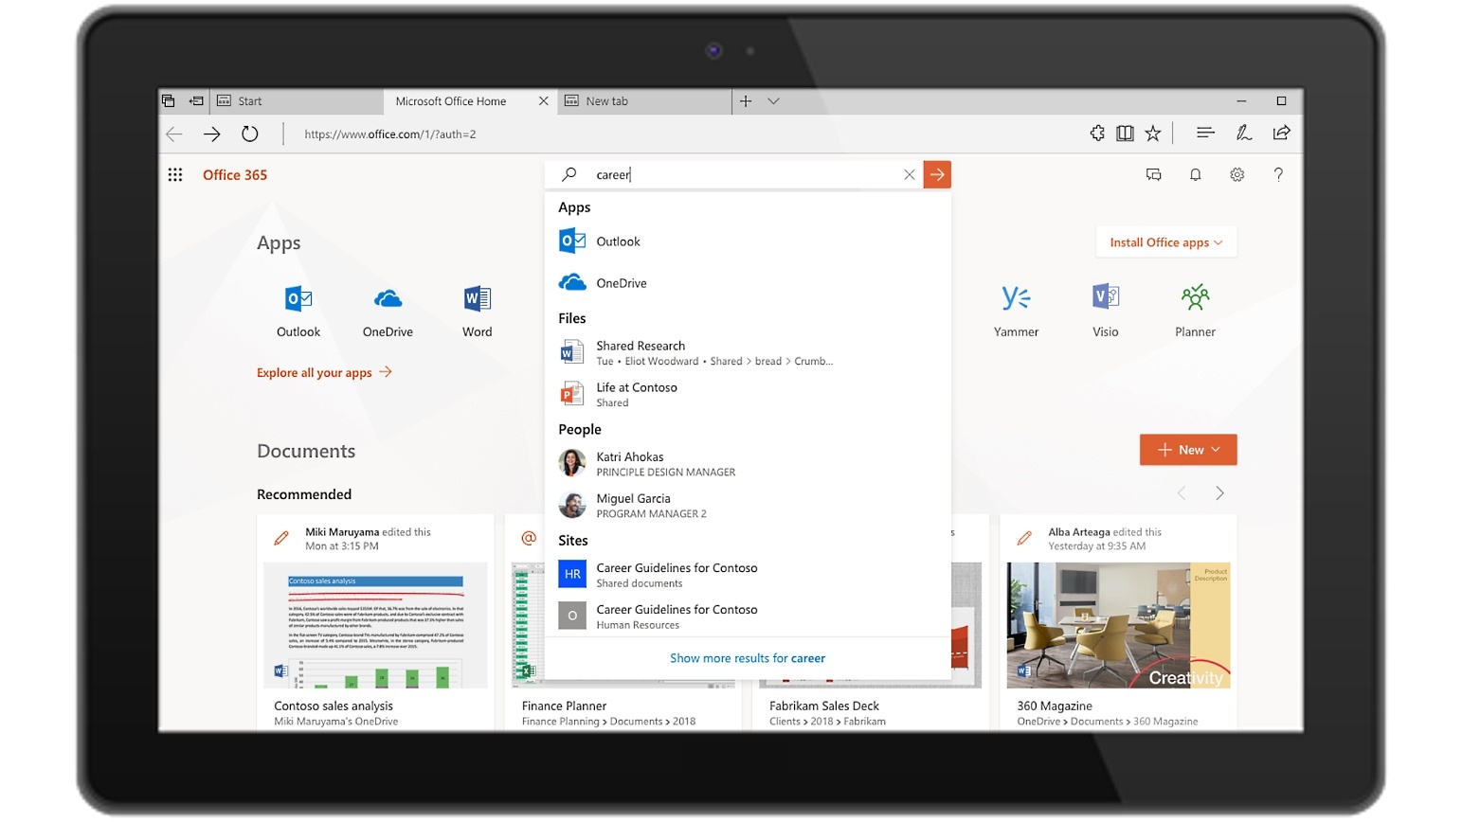Open the chat feedback icon in header

(x=1153, y=174)
